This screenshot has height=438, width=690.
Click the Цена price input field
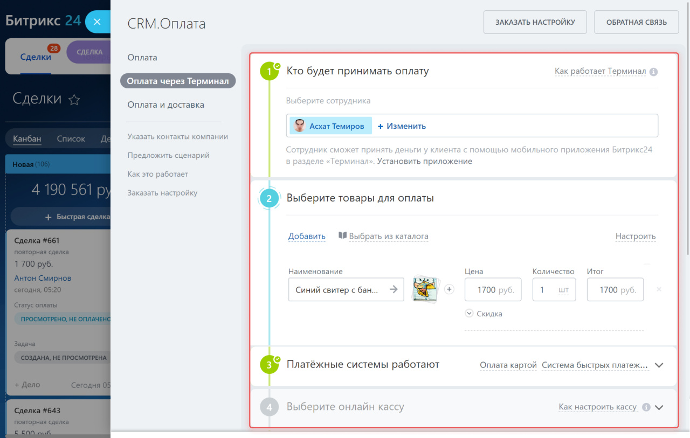coord(493,289)
